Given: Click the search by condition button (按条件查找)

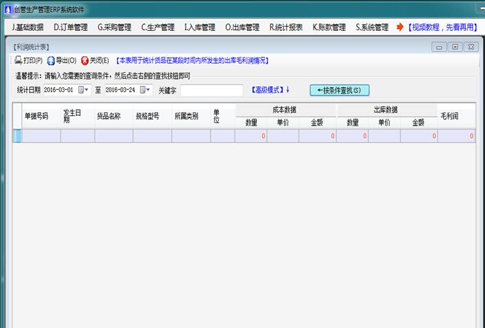Looking at the screenshot, I should click(x=340, y=90).
